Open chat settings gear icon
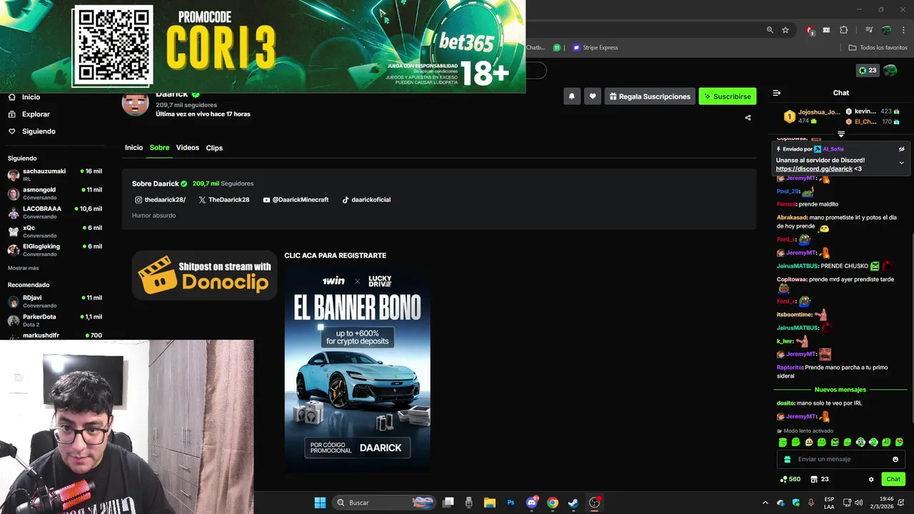This screenshot has width=914, height=514. [x=871, y=479]
